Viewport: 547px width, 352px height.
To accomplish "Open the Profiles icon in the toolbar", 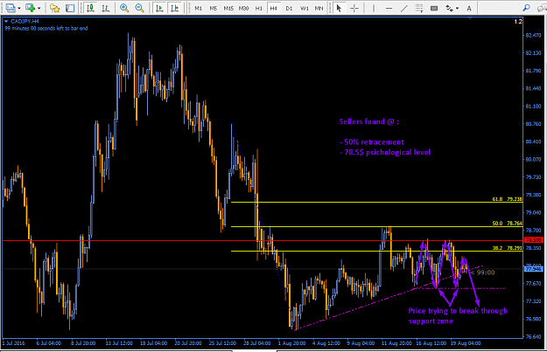I will pos(11,8).
